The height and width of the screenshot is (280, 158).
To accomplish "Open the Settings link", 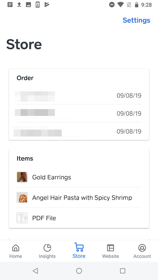I will click(x=136, y=20).
